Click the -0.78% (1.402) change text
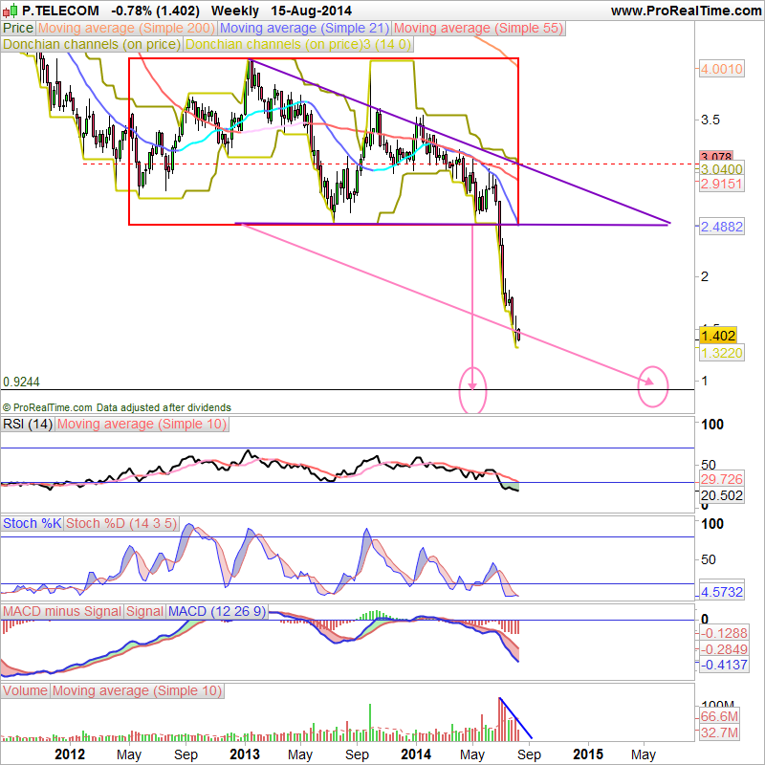 click(155, 11)
